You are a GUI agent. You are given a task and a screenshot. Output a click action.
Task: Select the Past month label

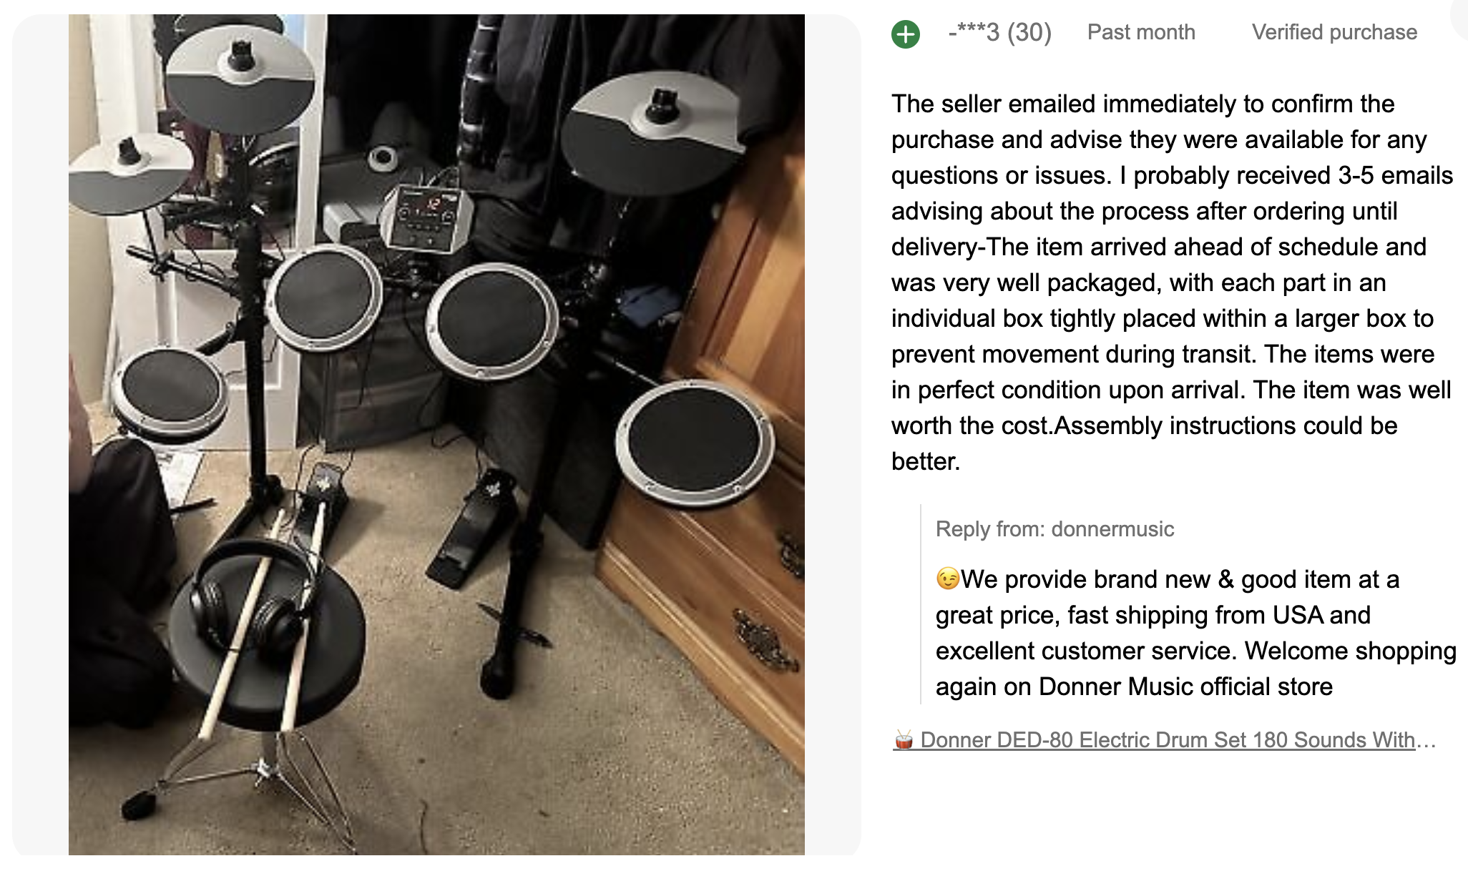(x=1141, y=32)
